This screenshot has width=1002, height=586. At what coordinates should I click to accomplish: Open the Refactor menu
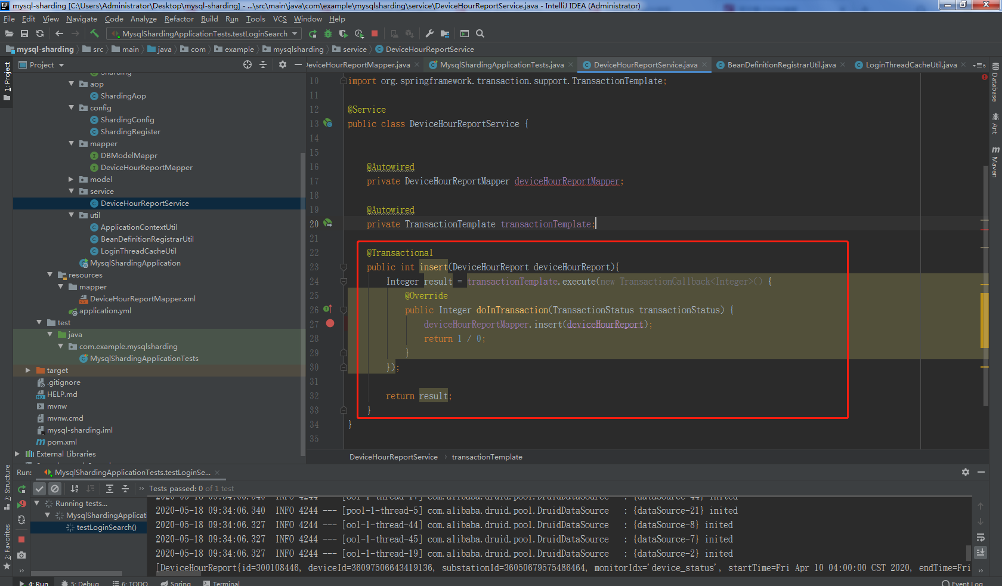point(179,19)
